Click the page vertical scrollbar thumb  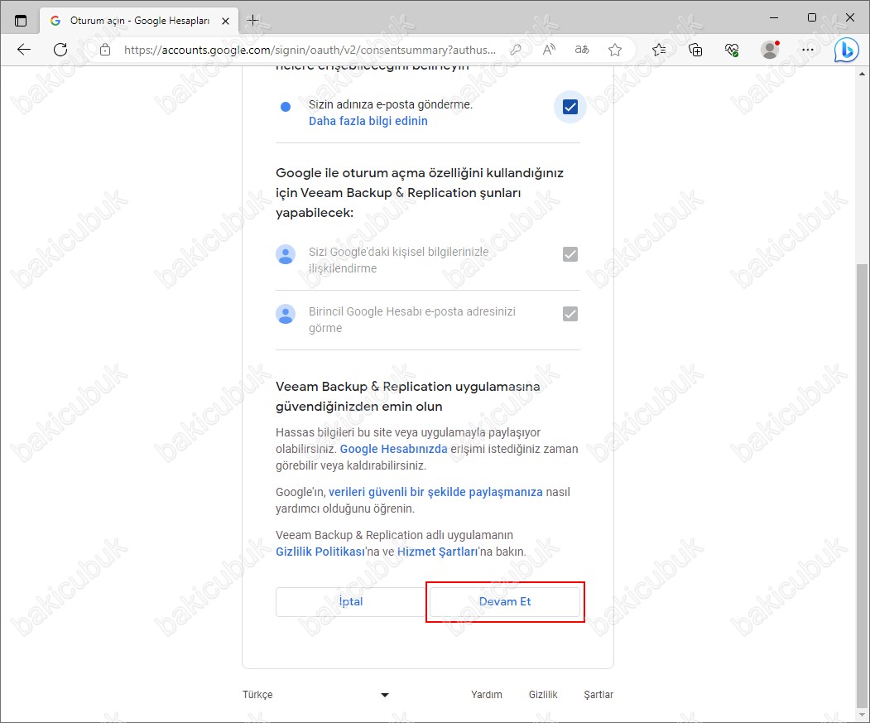click(x=862, y=484)
